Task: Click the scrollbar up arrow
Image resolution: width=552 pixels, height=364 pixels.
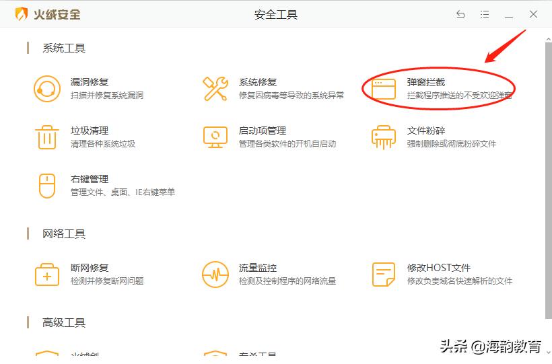Action: [549, 39]
